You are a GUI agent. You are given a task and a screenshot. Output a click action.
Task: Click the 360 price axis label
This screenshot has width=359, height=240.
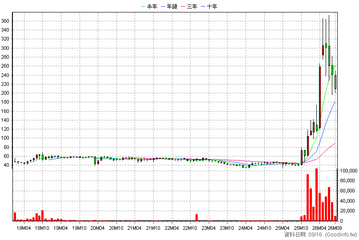tap(5, 21)
